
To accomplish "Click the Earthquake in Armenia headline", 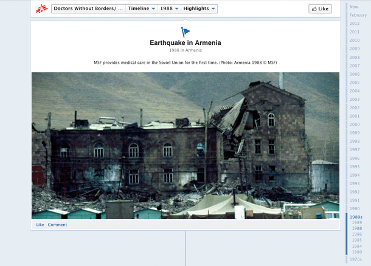I will (x=185, y=43).
